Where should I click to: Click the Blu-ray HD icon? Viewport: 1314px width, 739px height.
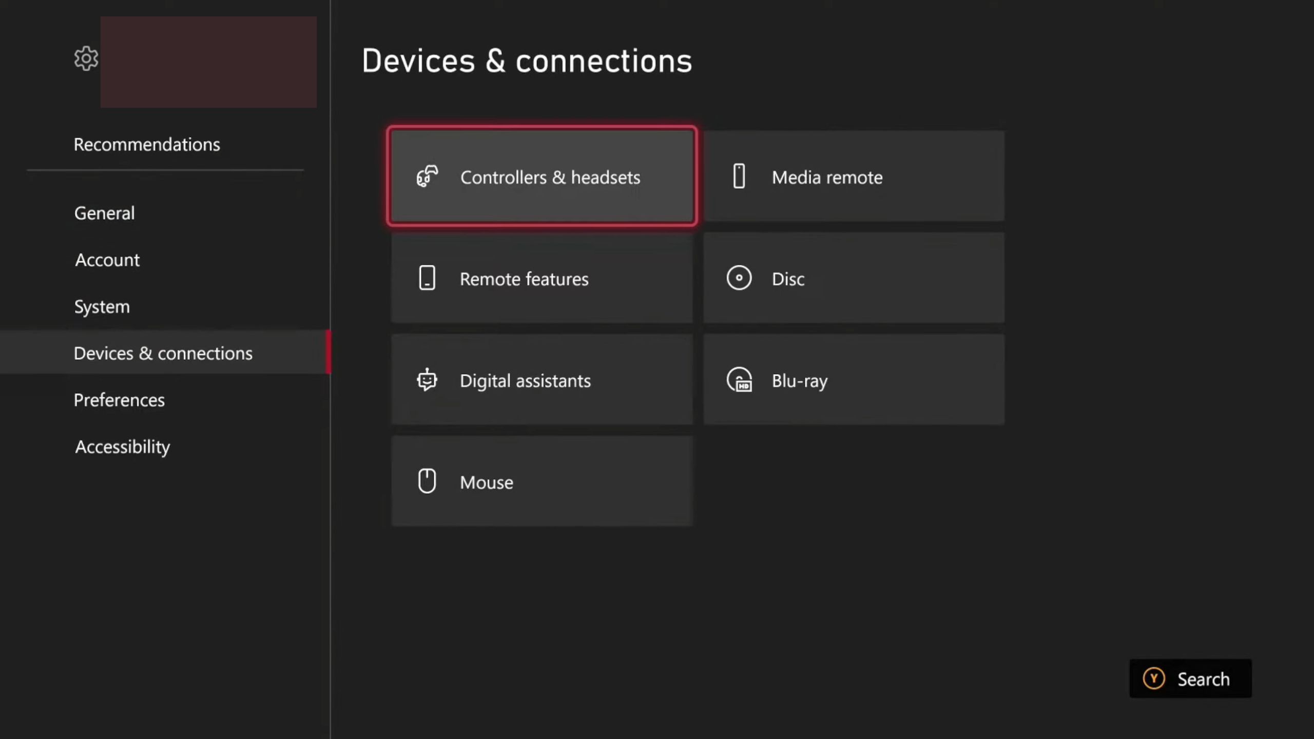pyautogui.click(x=739, y=380)
